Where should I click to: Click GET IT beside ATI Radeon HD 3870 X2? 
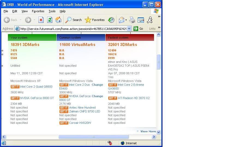pos(113,98)
